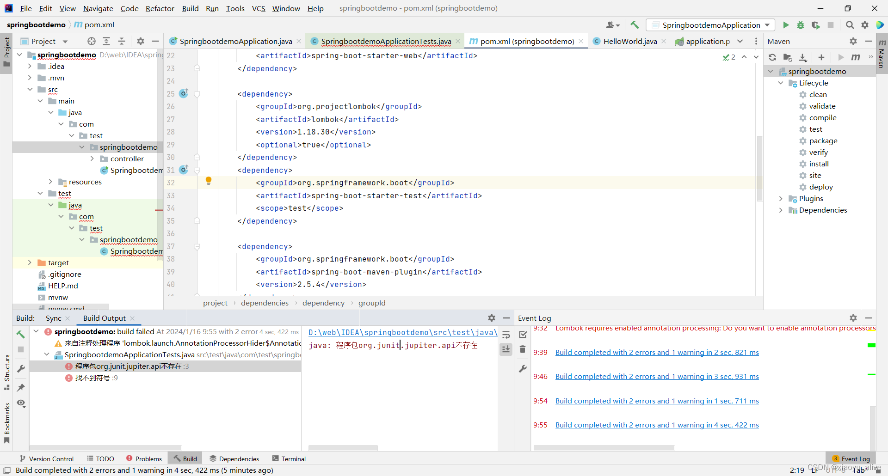This screenshot has width=888, height=476.
Task: Click the 'dependencies' breadcrumb
Action: (x=265, y=303)
